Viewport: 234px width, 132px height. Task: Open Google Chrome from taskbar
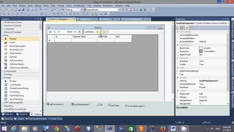point(56,129)
